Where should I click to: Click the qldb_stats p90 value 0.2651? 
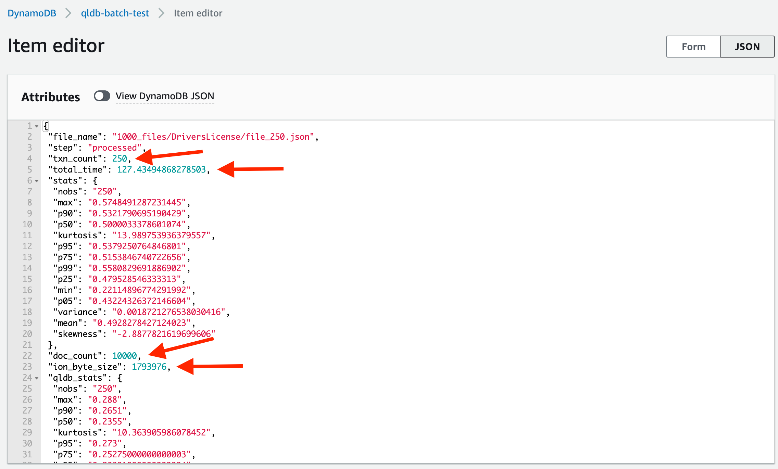pyautogui.click(x=108, y=411)
